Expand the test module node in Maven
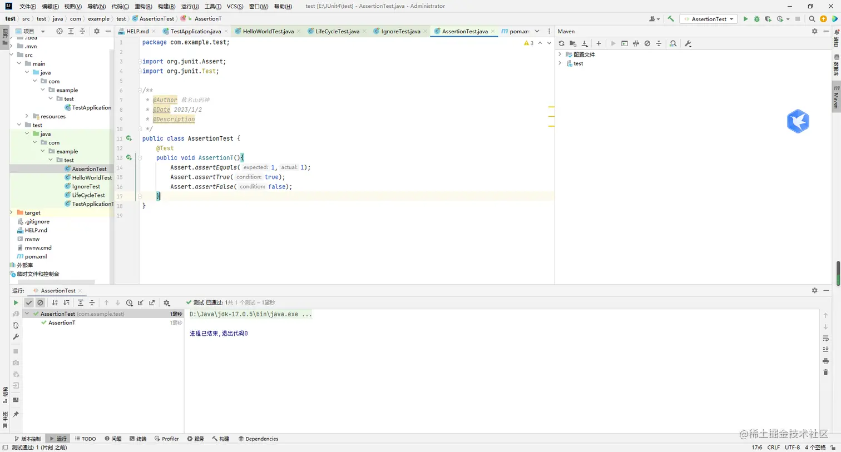The height and width of the screenshot is (452, 841). pos(560,63)
